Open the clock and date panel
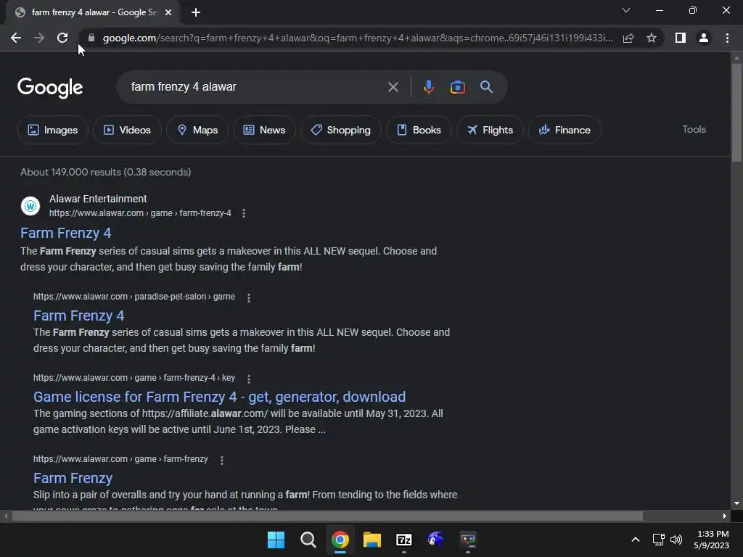 pos(712,540)
